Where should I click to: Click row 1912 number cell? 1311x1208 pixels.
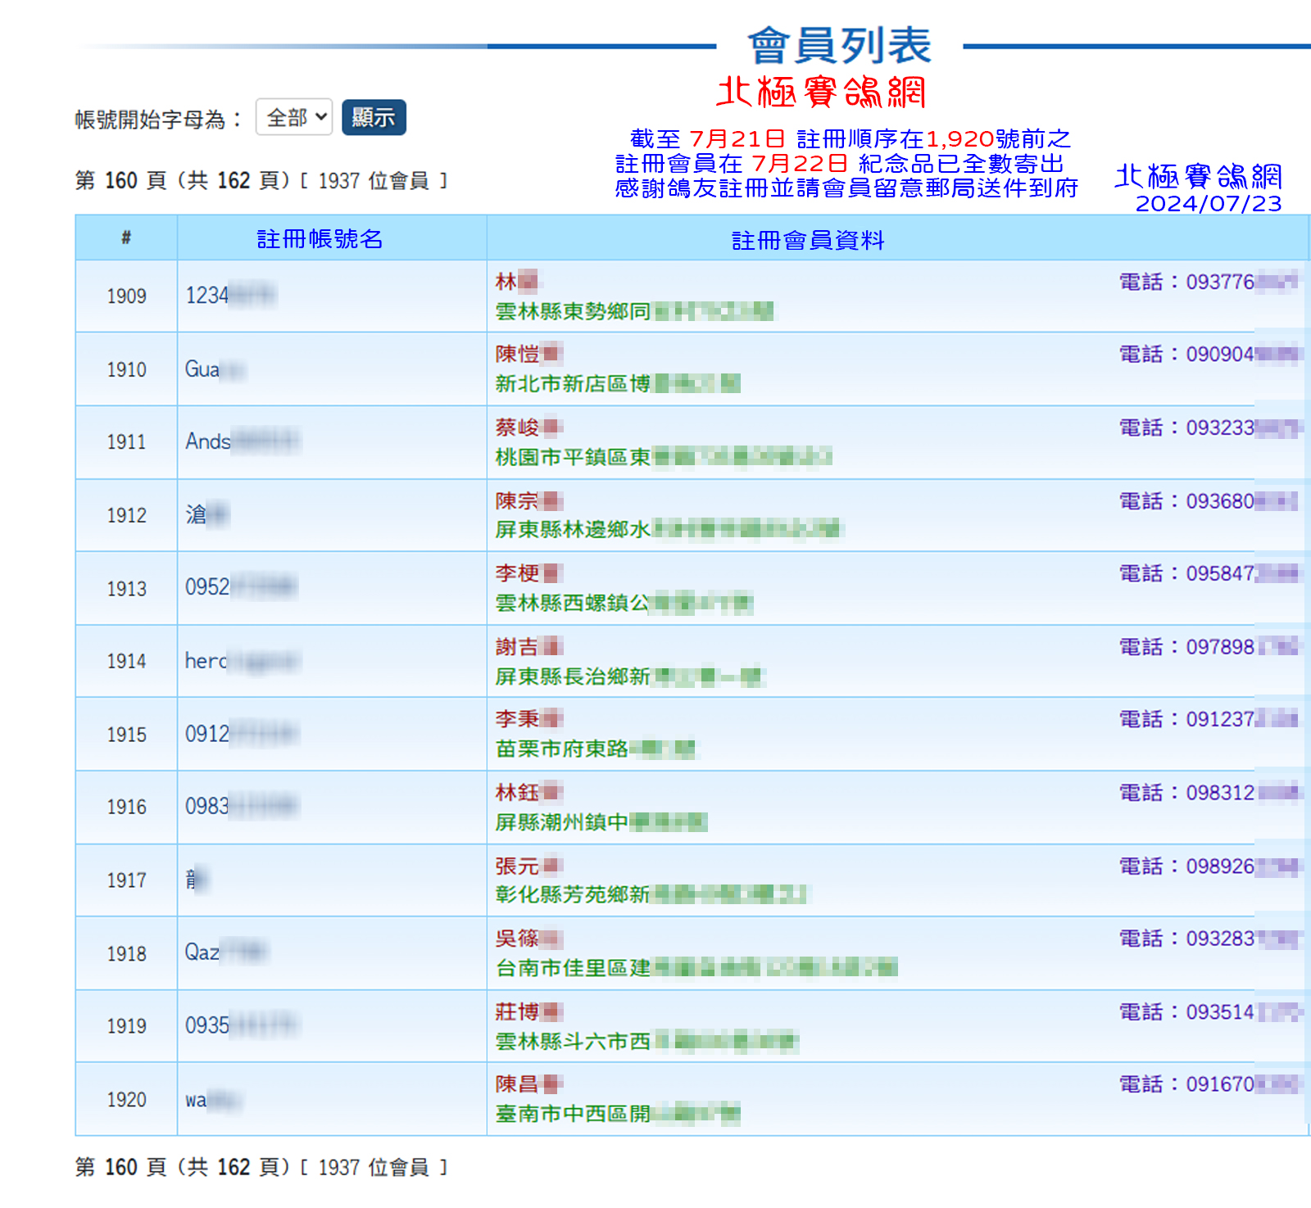[126, 515]
